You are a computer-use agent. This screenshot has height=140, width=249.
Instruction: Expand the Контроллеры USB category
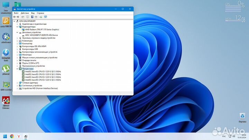click(x=17, y=49)
